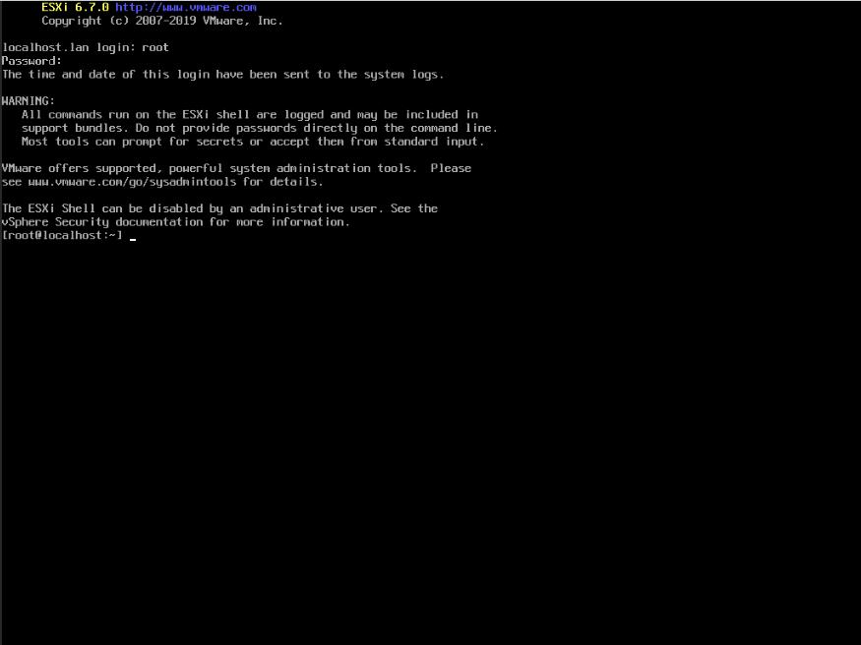Click the ESXi Shell can be disabled line
861x645 pixels.
coord(219,209)
